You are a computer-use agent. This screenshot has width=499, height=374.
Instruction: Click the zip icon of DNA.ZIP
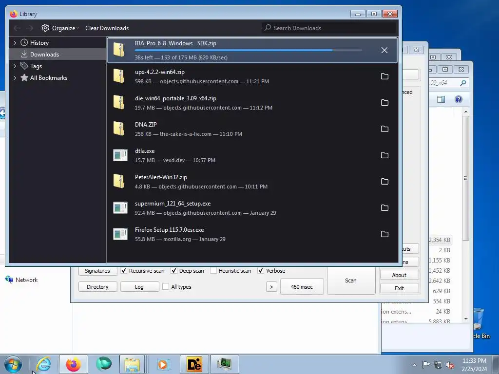coord(119,129)
